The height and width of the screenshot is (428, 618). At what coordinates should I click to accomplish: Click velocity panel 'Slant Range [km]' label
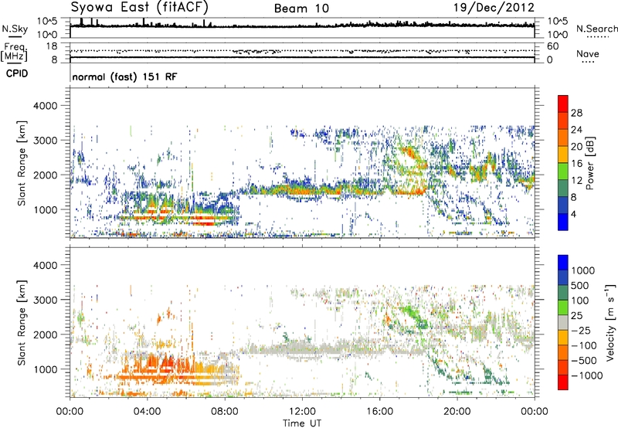coord(22,322)
